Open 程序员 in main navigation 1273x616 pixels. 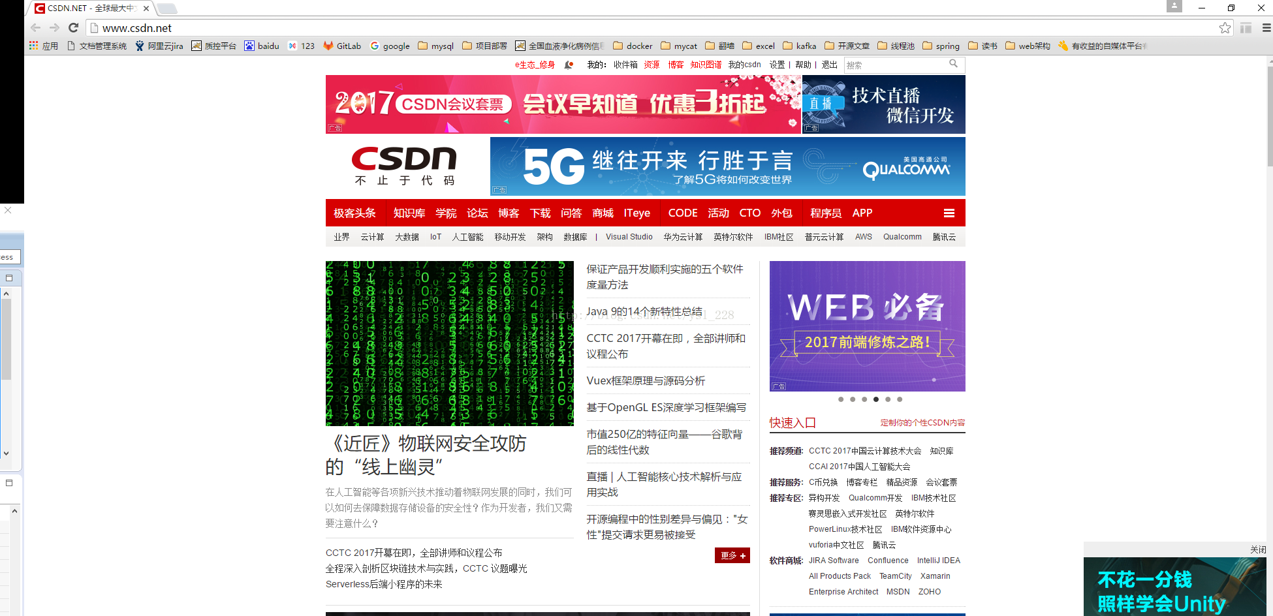tap(826, 213)
